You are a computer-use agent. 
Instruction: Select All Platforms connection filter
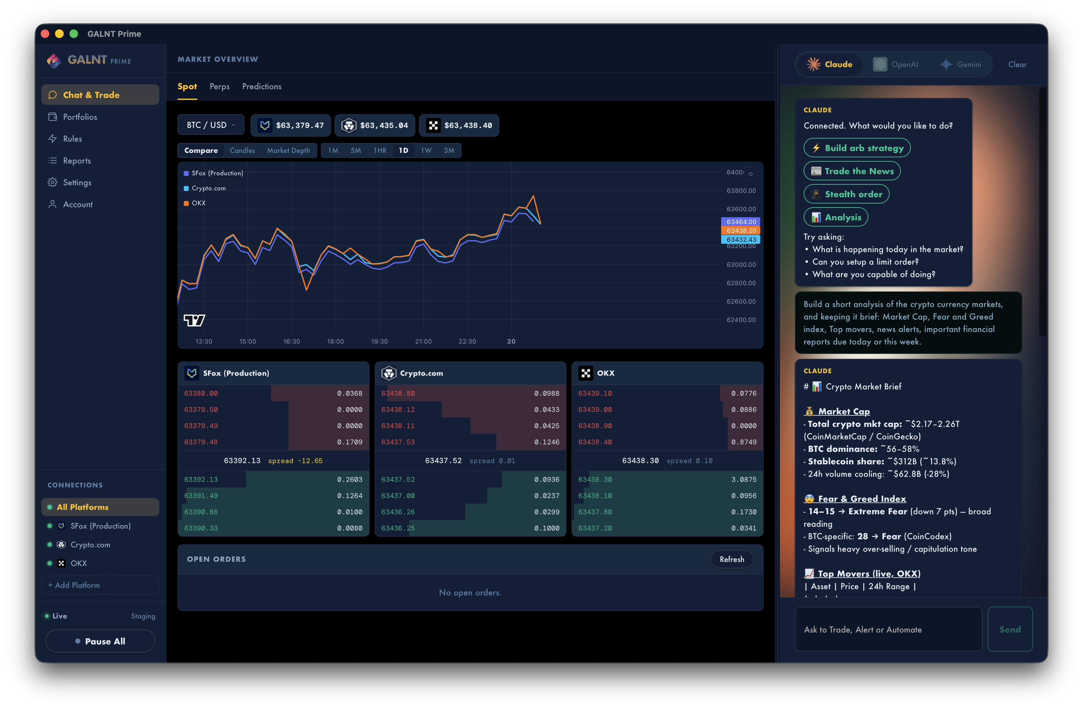click(x=100, y=507)
